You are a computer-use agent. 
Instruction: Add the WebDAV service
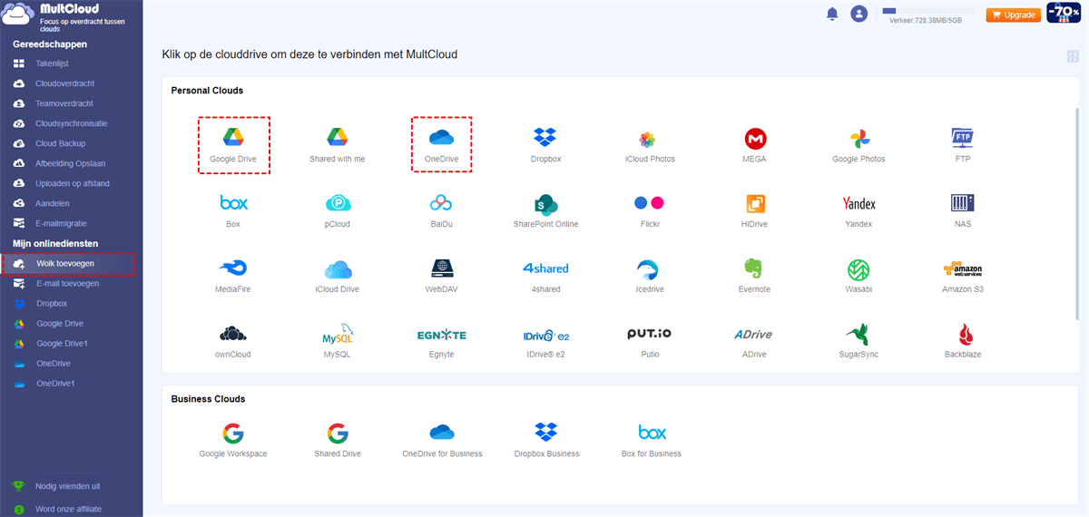click(x=441, y=268)
